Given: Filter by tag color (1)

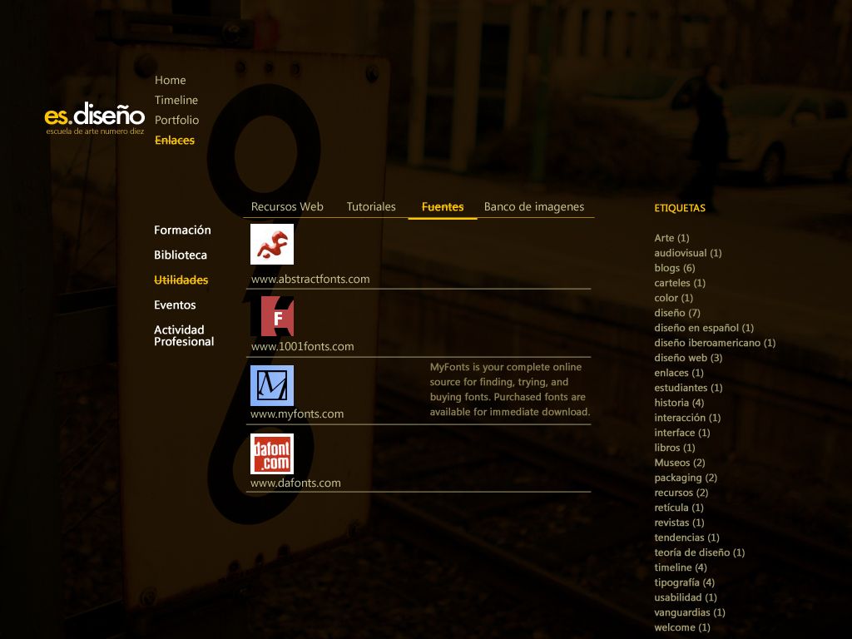Looking at the screenshot, I should [674, 298].
